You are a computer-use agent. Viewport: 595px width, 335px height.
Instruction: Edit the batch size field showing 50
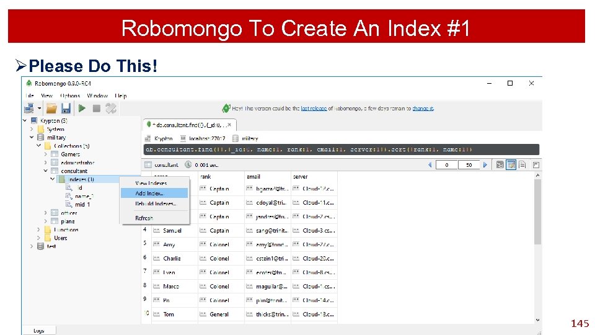469,165
